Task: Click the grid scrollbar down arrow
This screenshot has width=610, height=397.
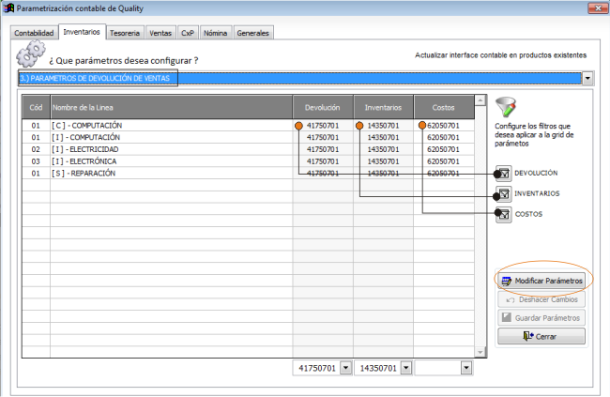Action: pyautogui.click(x=480, y=352)
